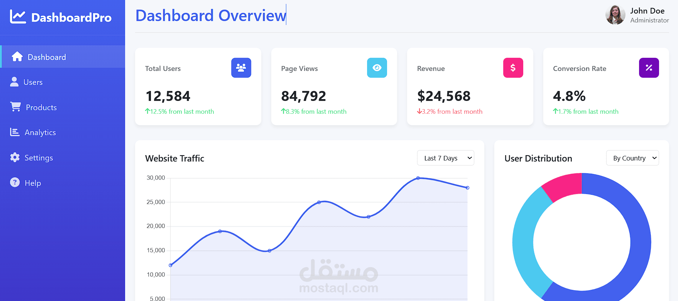Image resolution: width=678 pixels, height=301 pixels.
Task: Click the Website Traffic chart title
Action: coord(175,158)
